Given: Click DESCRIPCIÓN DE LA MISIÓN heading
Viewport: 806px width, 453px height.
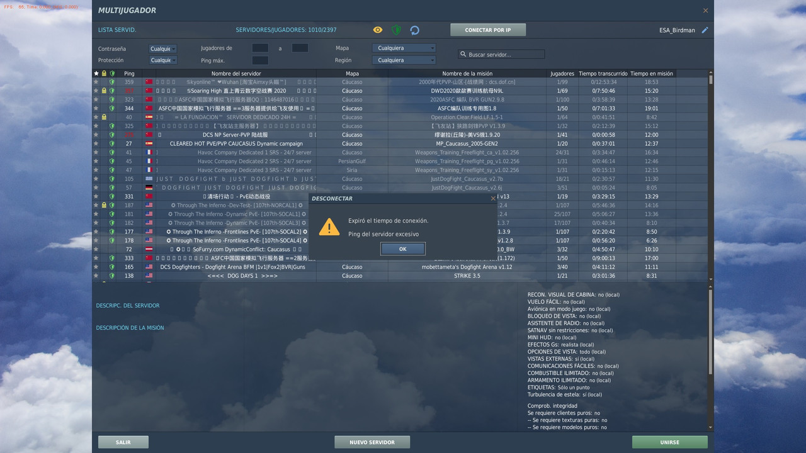Looking at the screenshot, I should click(x=130, y=328).
